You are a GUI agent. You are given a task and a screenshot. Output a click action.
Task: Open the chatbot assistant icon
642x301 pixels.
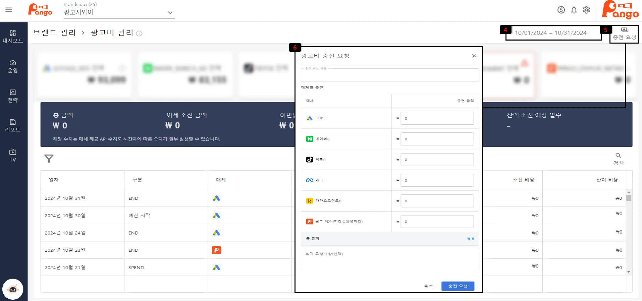point(13,289)
